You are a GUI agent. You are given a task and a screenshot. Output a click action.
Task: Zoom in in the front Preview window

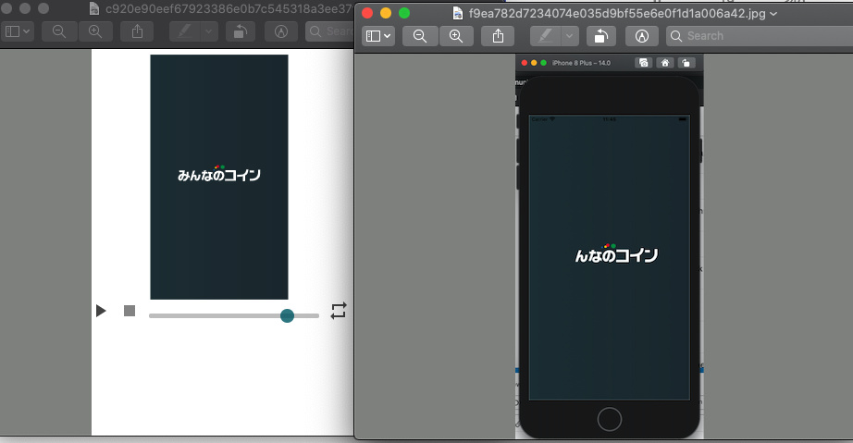[x=456, y=36]
